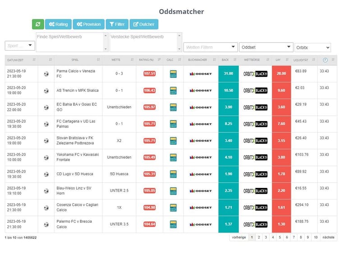The width and height of the screenshot is (343, 253).
Task: Open calculator for Parma Calcio v Venezia
Action: (x=173, y=74)
